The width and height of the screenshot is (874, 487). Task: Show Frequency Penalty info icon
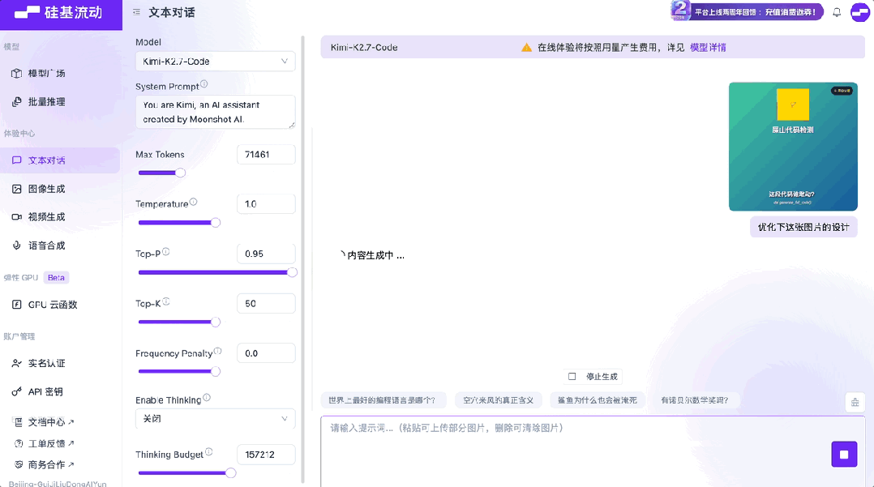(218, 351)
